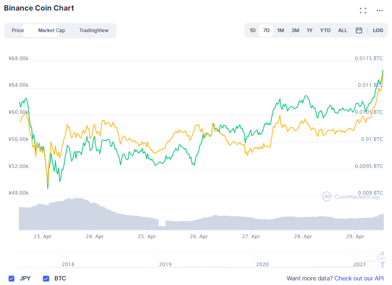The height and width of the screenshot is (285, 392).
Task: Click the 0.0115 BTC axis value
Action: point(369,58)
